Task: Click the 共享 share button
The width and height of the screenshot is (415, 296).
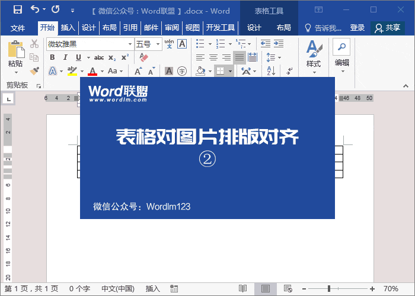Action: pos(388,28)
